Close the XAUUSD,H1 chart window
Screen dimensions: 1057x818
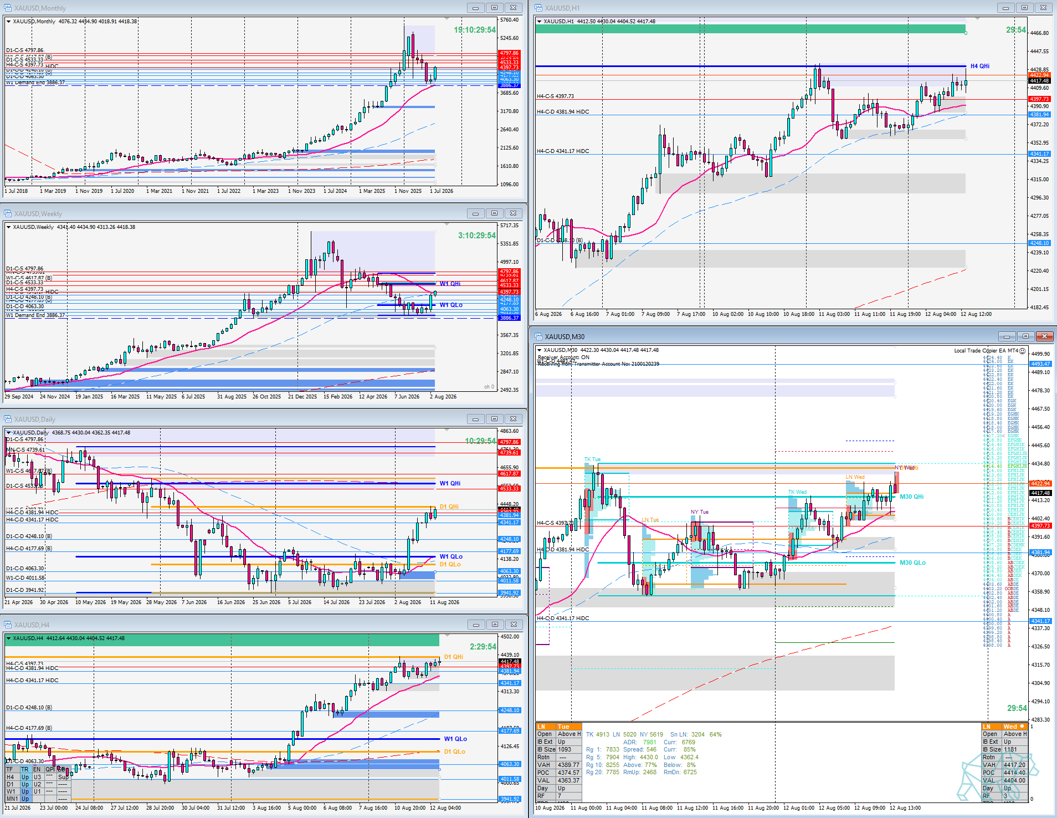pyautogui.click(x=1044, y=8)
